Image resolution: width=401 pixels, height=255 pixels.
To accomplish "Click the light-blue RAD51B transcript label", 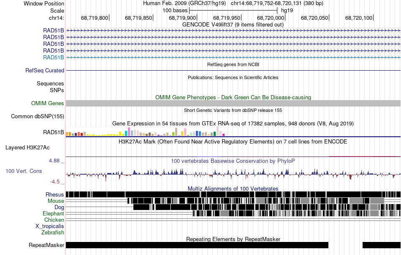I will [54, 57].
